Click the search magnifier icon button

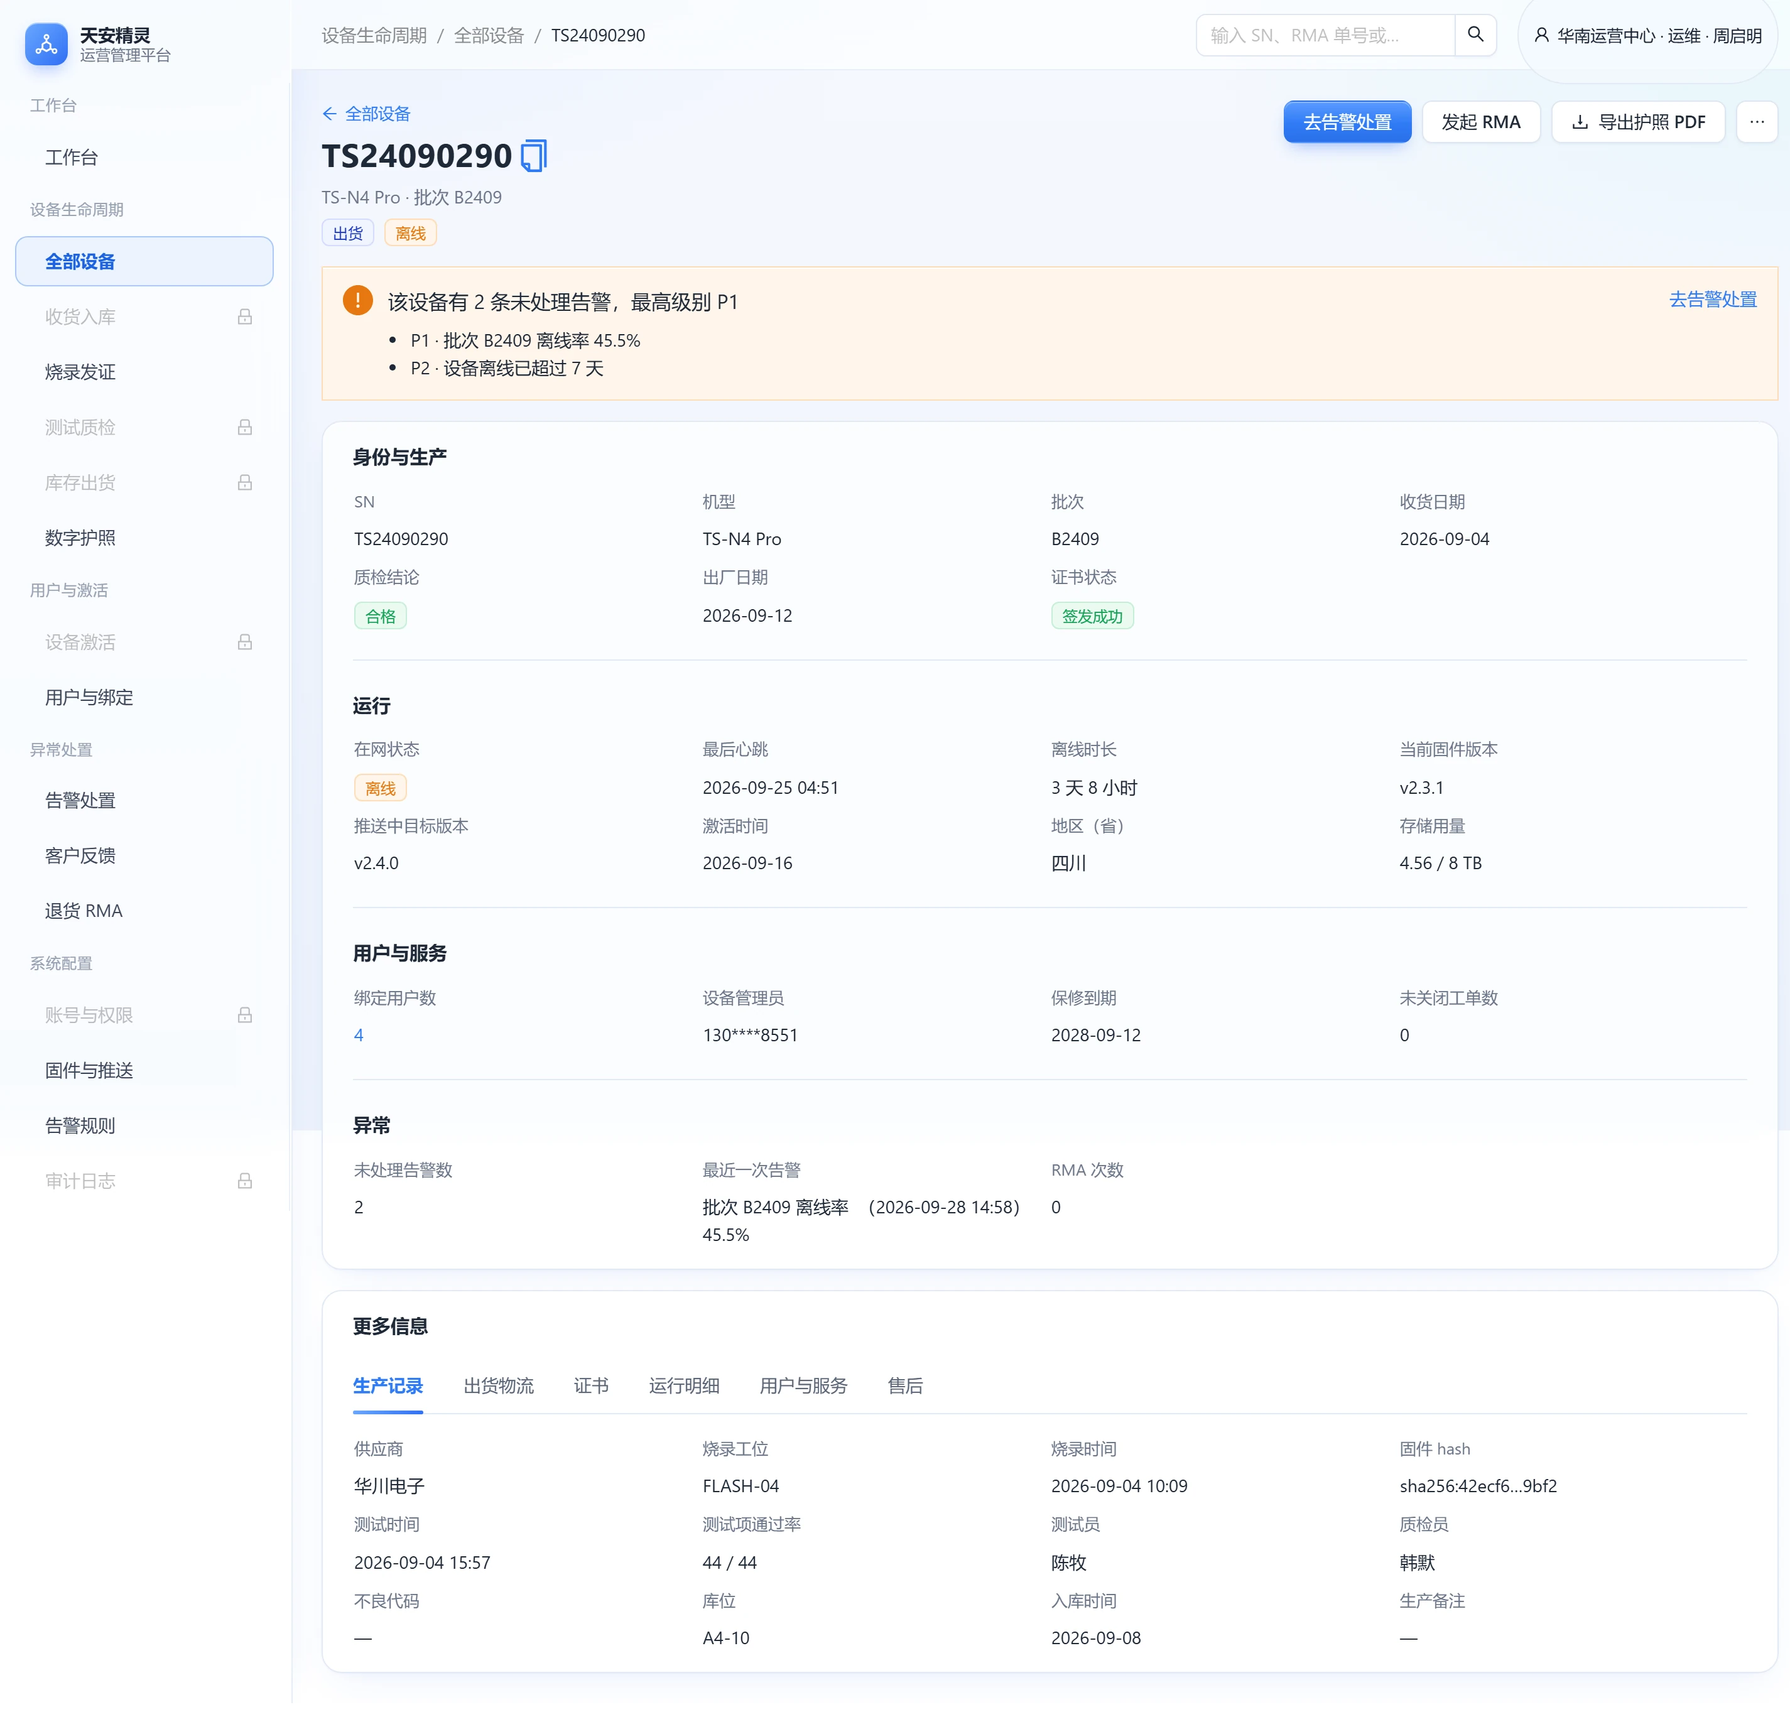[x=1475, y=35]
